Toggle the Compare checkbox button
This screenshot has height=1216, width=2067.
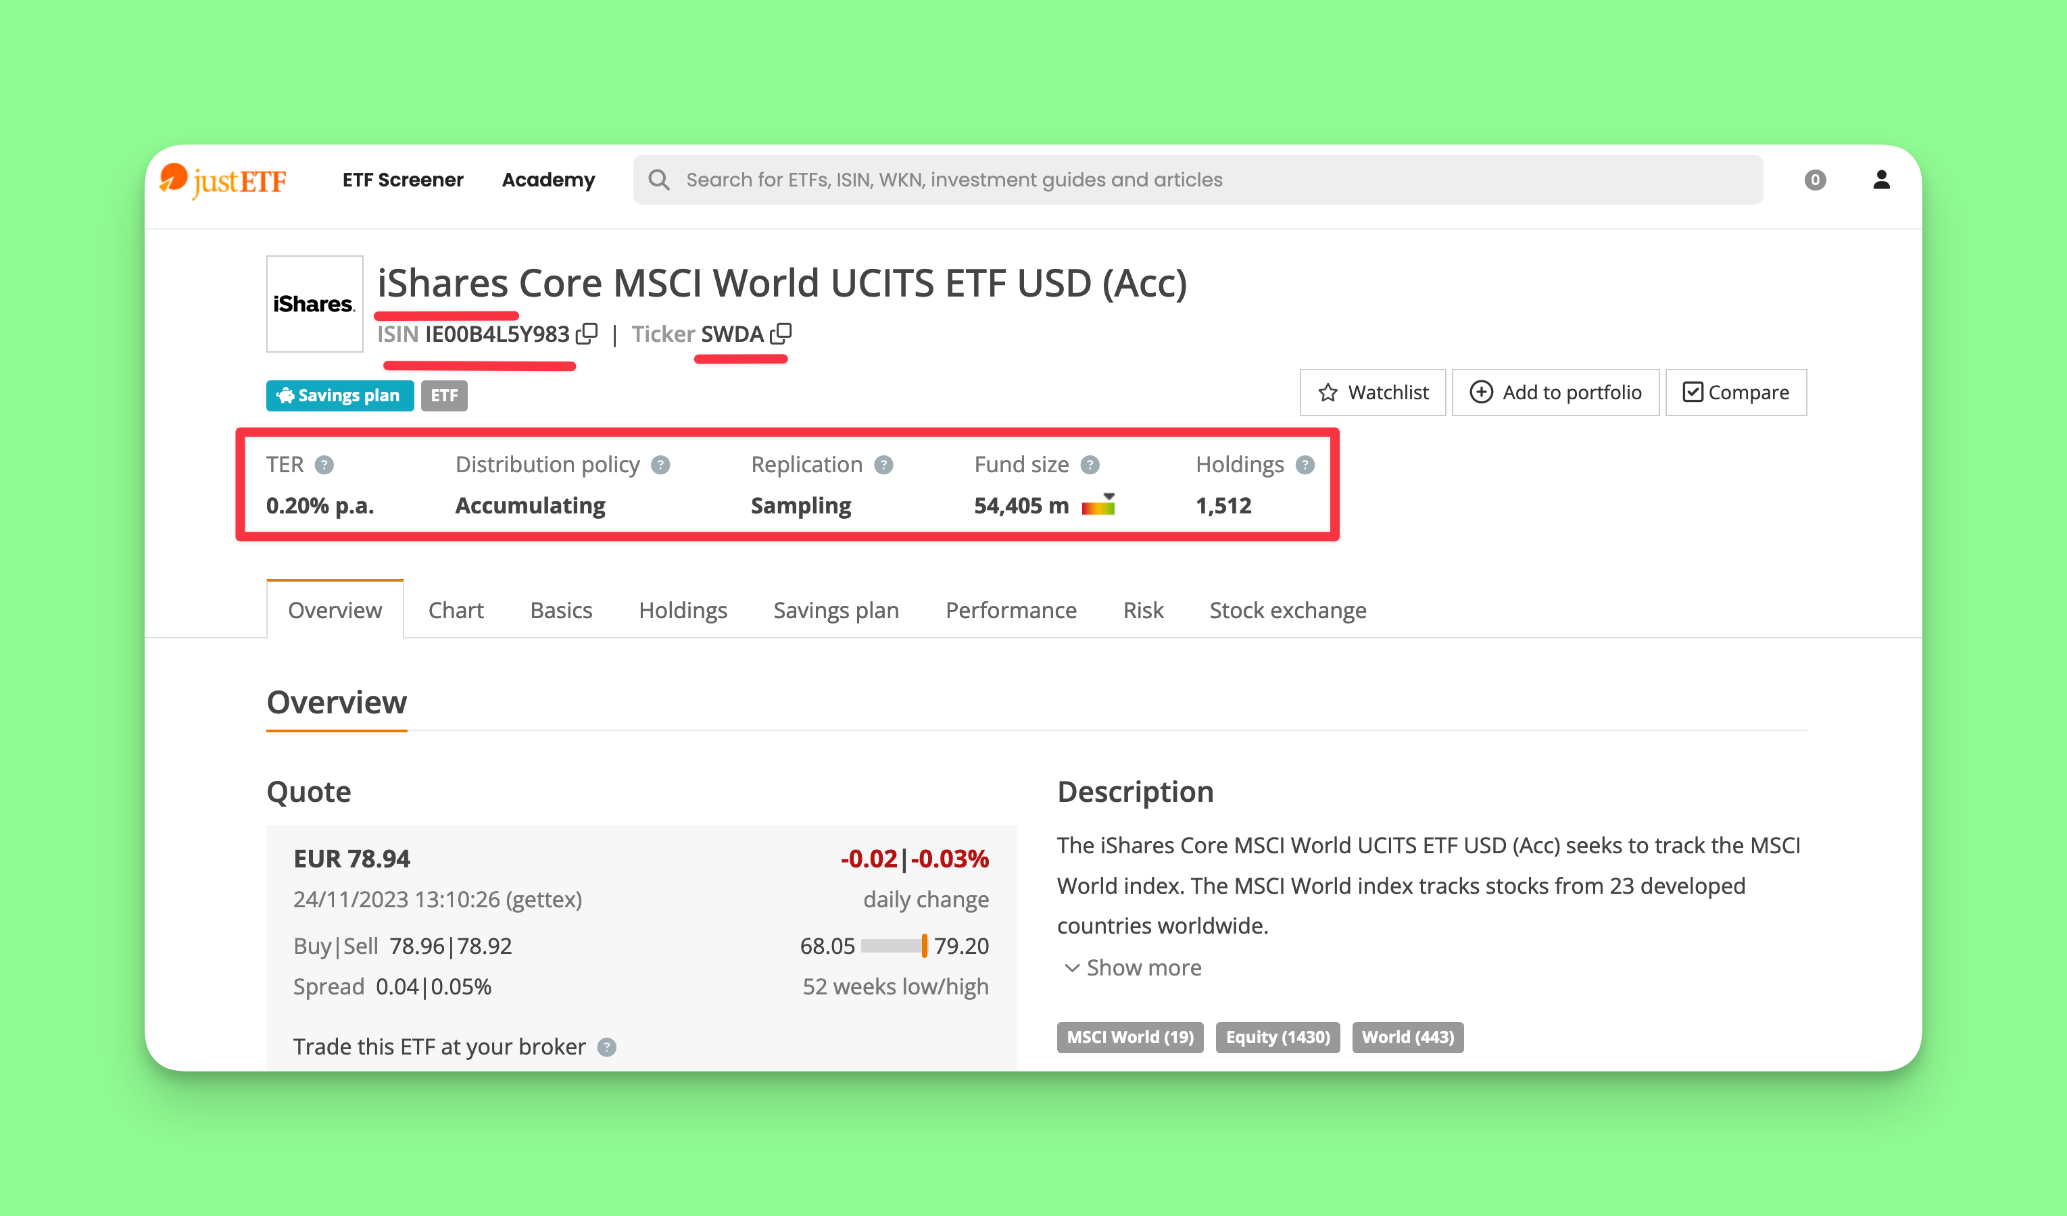pos(1736,392)
